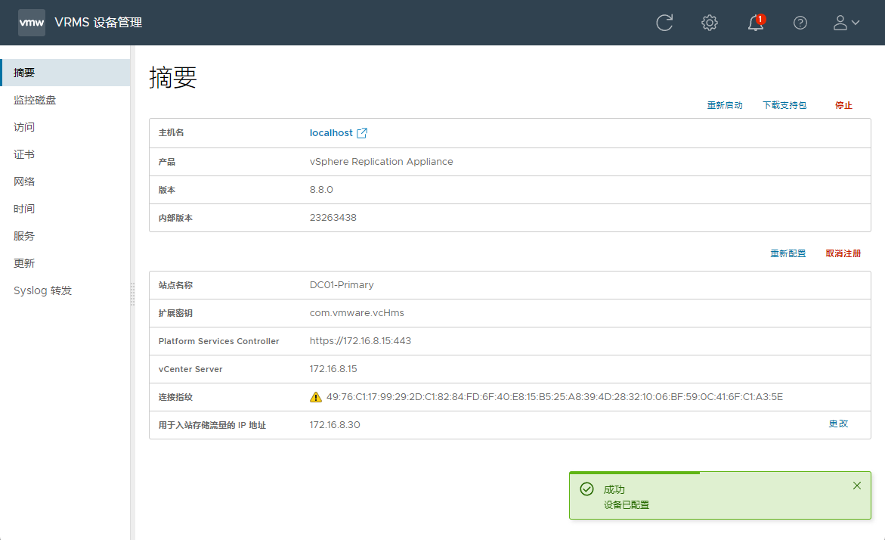This screenshot has width=885, height=540.
Task: Click the 连接指纹 row label
Action: (x=175, y=397)
